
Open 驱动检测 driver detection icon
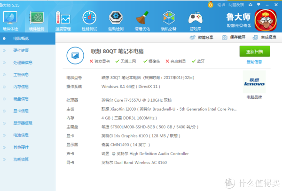pyautogui.click(x=116, y=18)
